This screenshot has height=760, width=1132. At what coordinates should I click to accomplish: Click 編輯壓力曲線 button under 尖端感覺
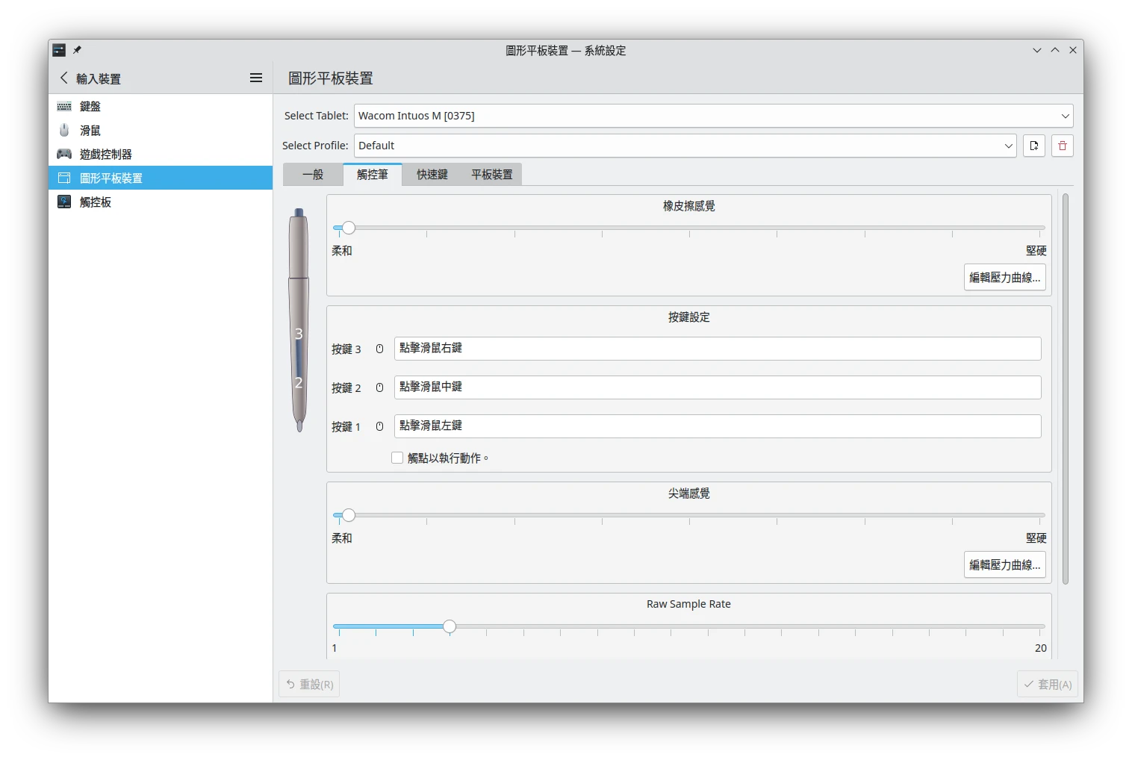coord(1004,565)
